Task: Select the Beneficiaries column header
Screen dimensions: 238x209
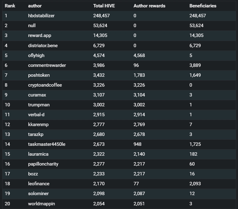Action: 203,6
